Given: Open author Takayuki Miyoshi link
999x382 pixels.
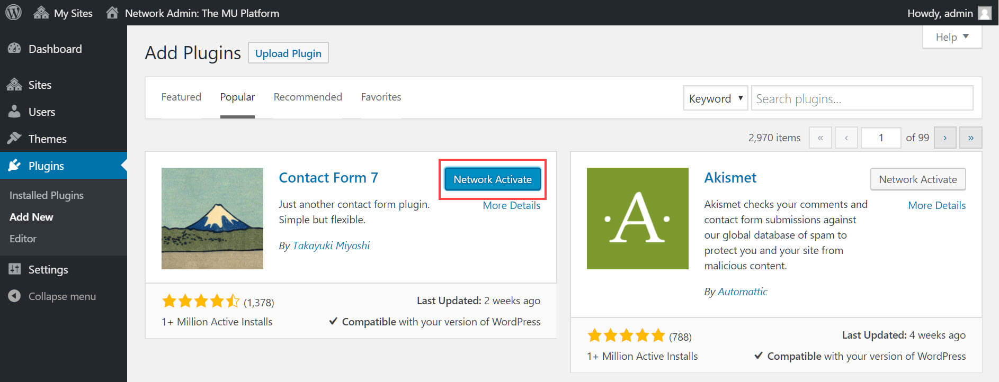Looking at the screenshot, I should click(x=331, y=245).
